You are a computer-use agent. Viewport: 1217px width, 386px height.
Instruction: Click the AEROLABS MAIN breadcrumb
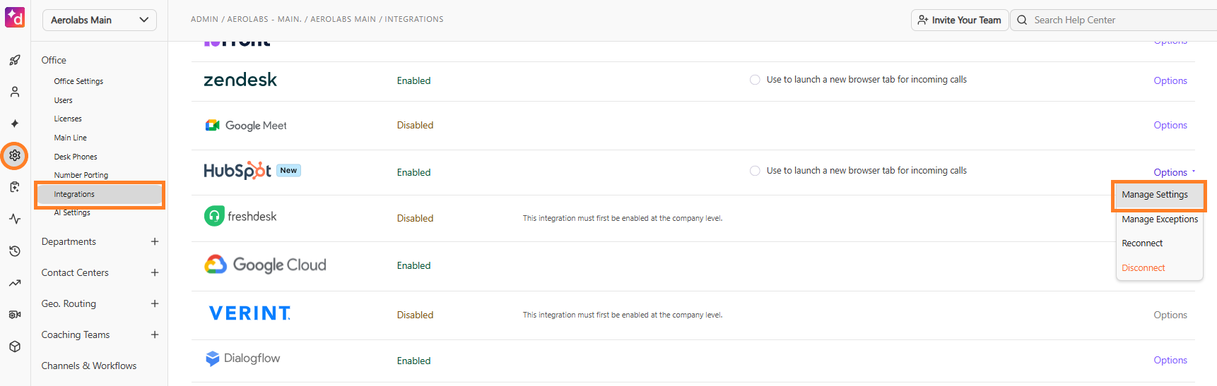343,19
